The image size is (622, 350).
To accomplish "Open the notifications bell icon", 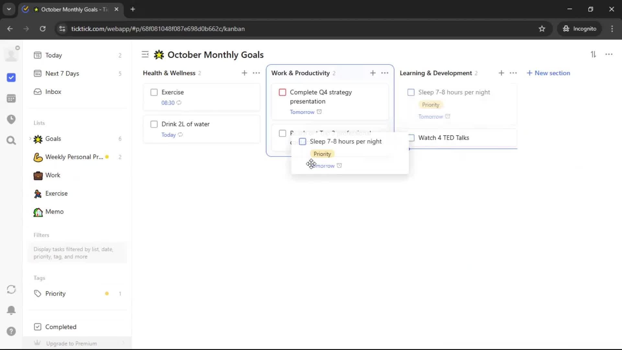I will 11,310.
